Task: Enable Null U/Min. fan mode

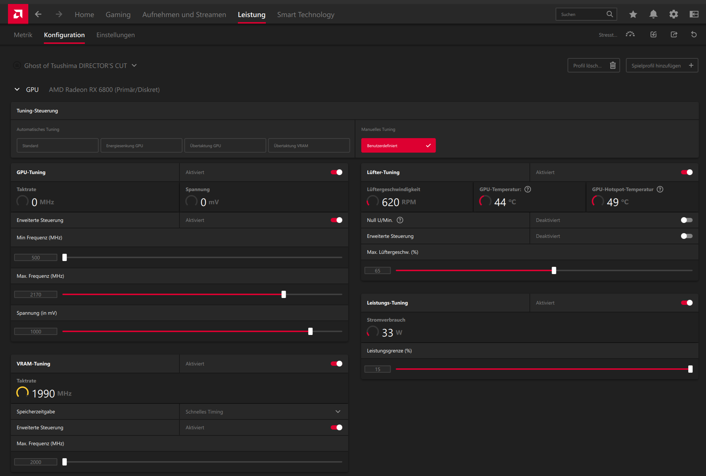Action: (686, 220)
